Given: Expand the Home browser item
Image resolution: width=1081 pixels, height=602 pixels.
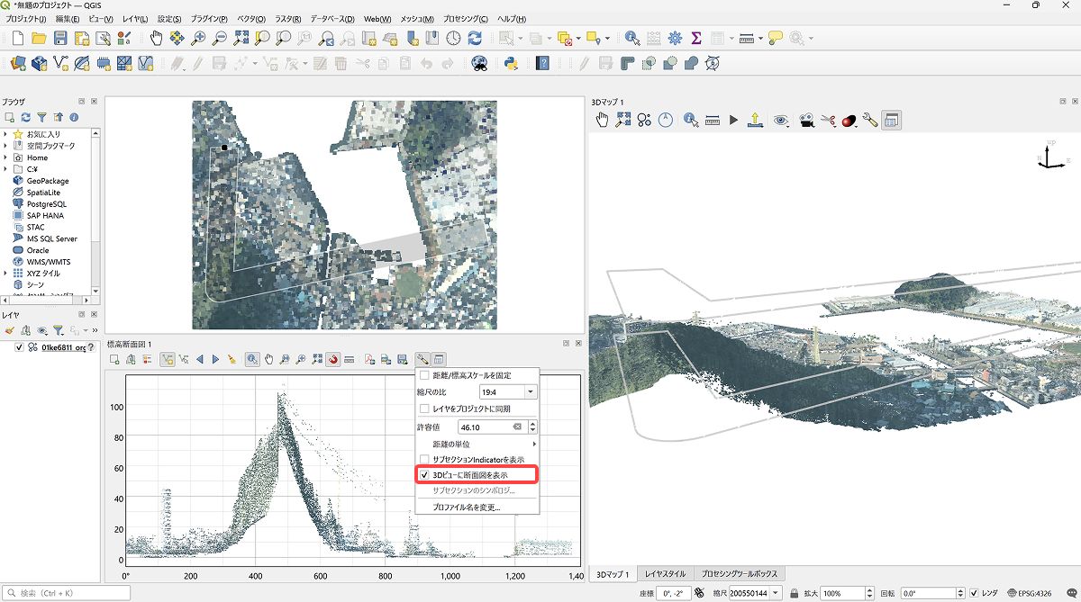Looking at the screenshot, I should (5, 157).
